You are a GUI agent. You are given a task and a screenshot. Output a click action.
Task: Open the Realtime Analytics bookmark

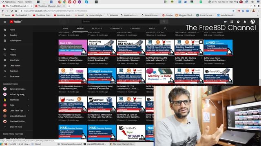point(63,15)
